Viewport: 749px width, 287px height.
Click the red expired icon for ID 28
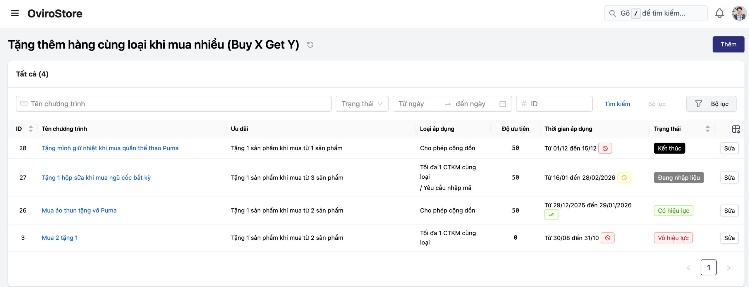[605, 148]
